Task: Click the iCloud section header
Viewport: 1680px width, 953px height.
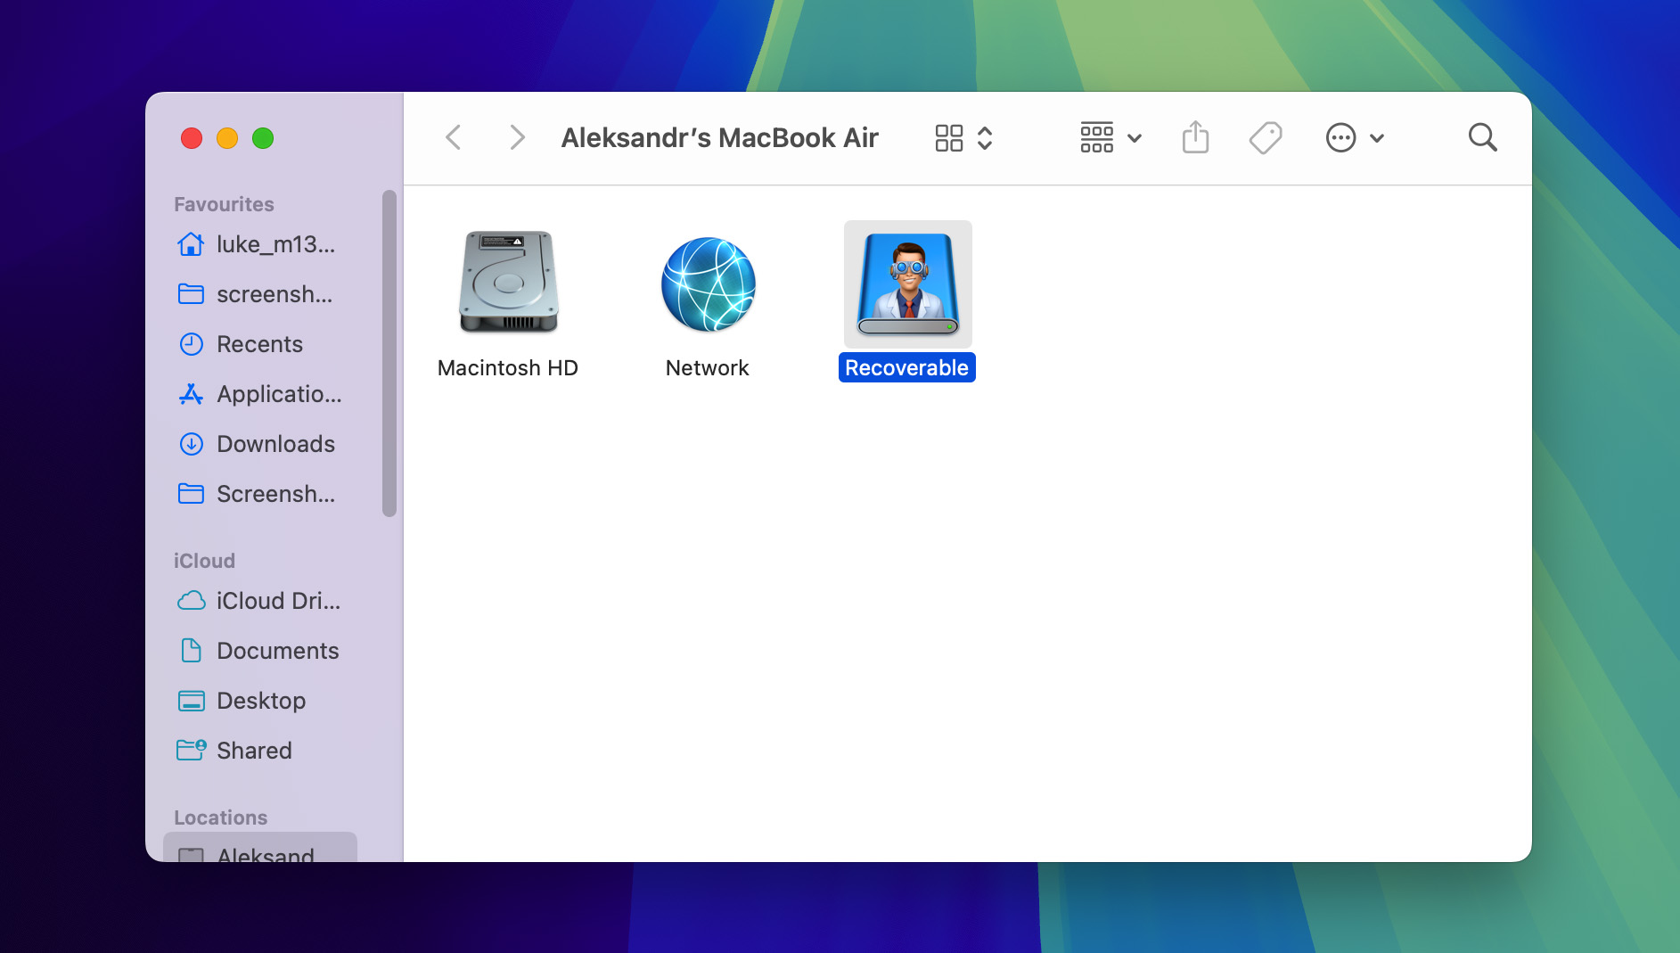Action: coord(204,561)
